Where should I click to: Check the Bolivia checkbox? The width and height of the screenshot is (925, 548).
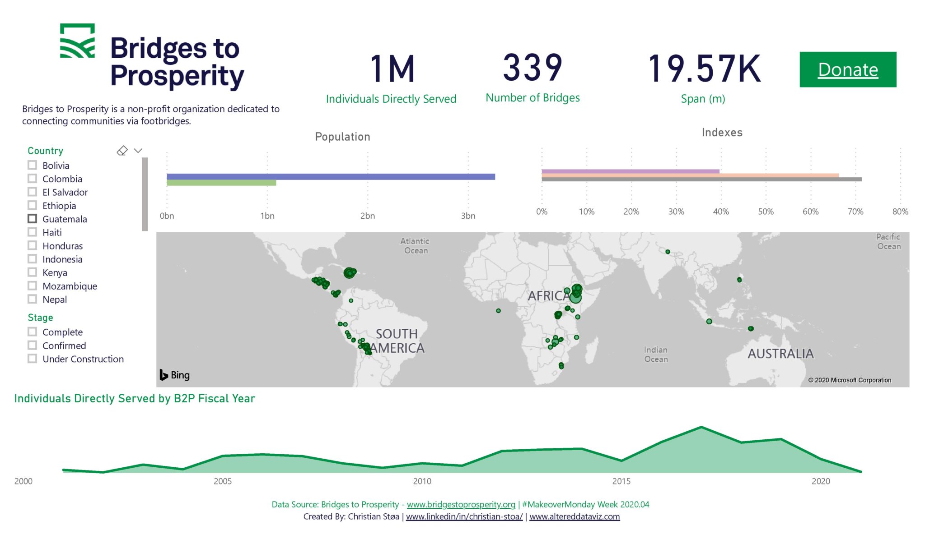pos(32,165)
